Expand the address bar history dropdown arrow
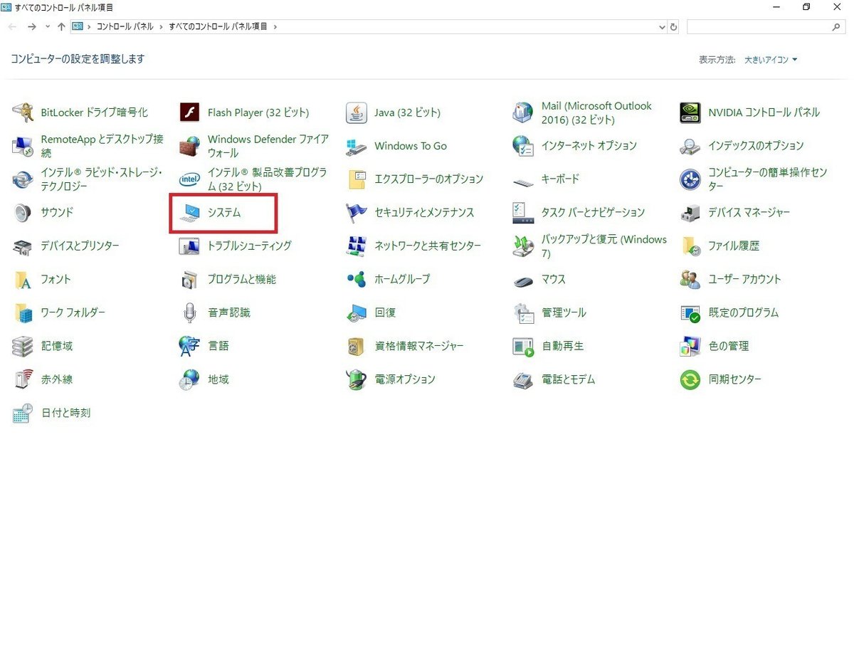 point(663,27)
